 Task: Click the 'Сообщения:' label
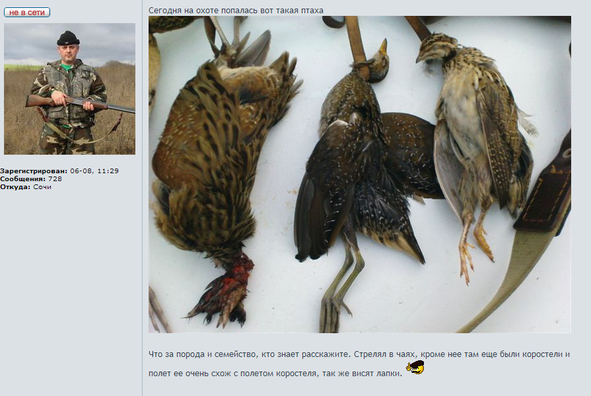point(23,179)
